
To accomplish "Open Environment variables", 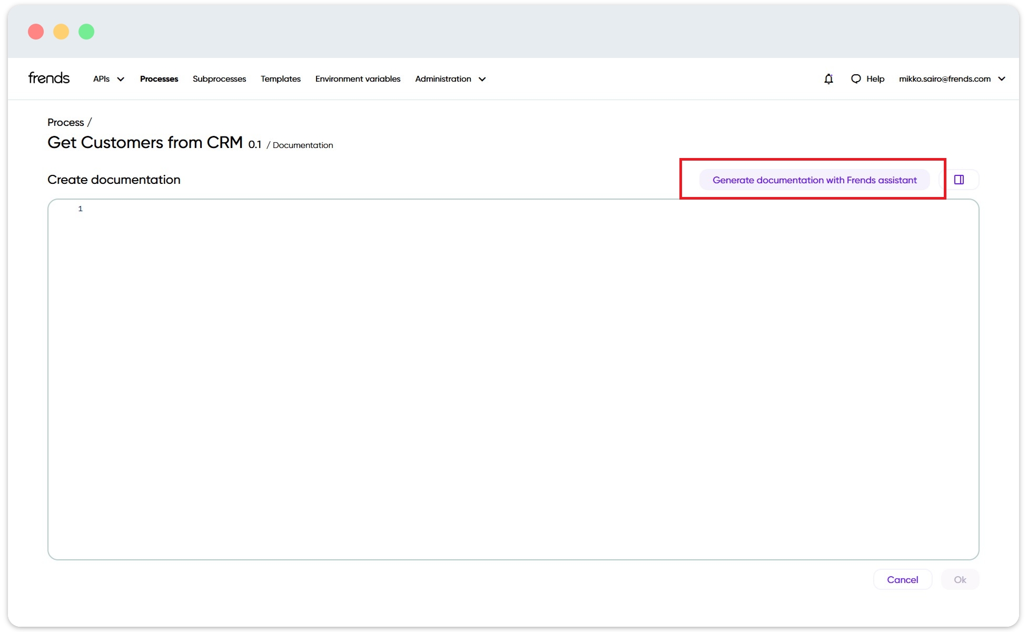I will (x=358, y=78).
